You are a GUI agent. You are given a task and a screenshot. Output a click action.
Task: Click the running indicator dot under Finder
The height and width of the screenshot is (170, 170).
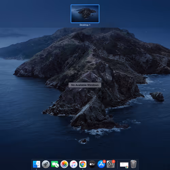coord(36,169)
